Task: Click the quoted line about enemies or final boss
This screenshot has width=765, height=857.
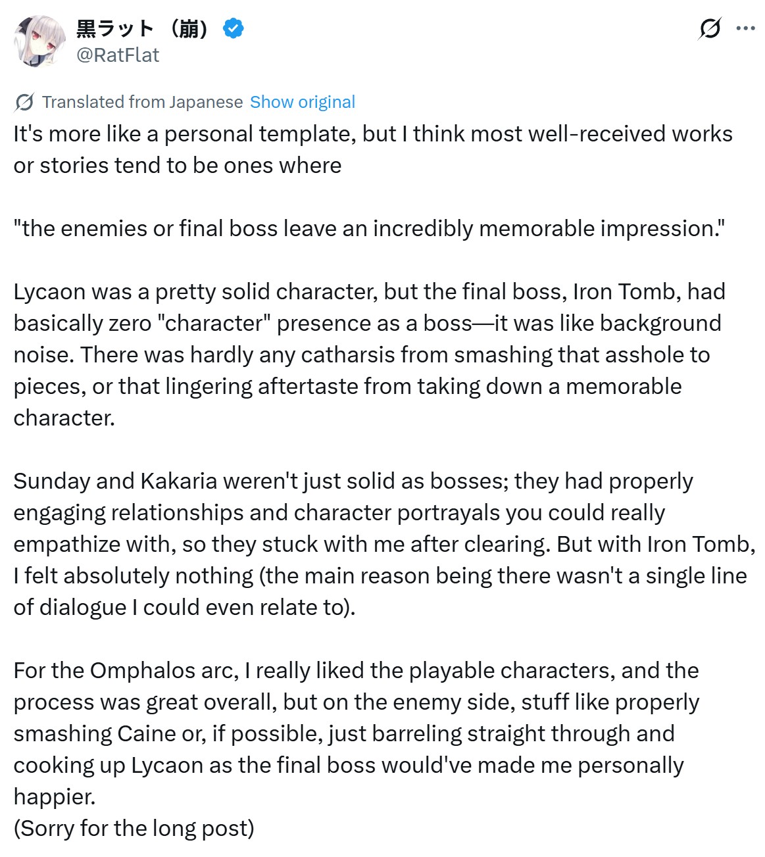Action: tap(369, 228)
